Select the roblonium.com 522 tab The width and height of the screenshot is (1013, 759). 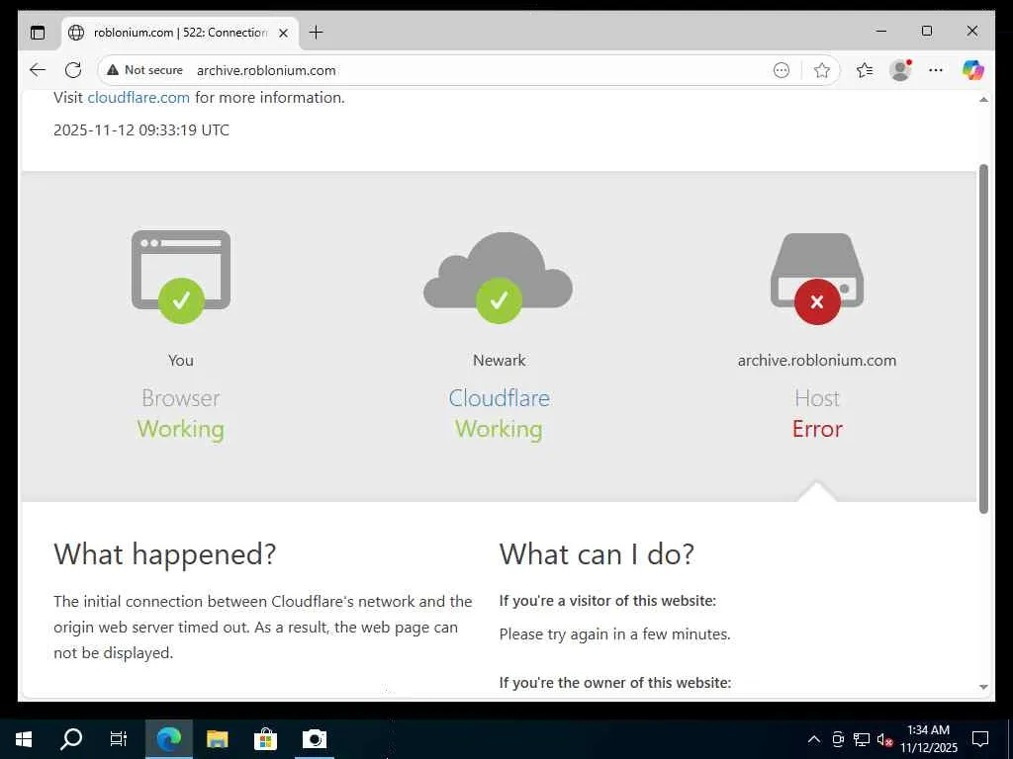point(180,33)
